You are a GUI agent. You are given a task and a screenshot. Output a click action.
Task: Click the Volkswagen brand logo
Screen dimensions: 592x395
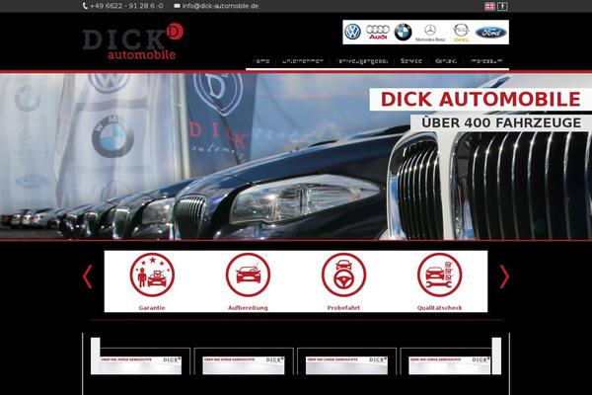point(352,33)
